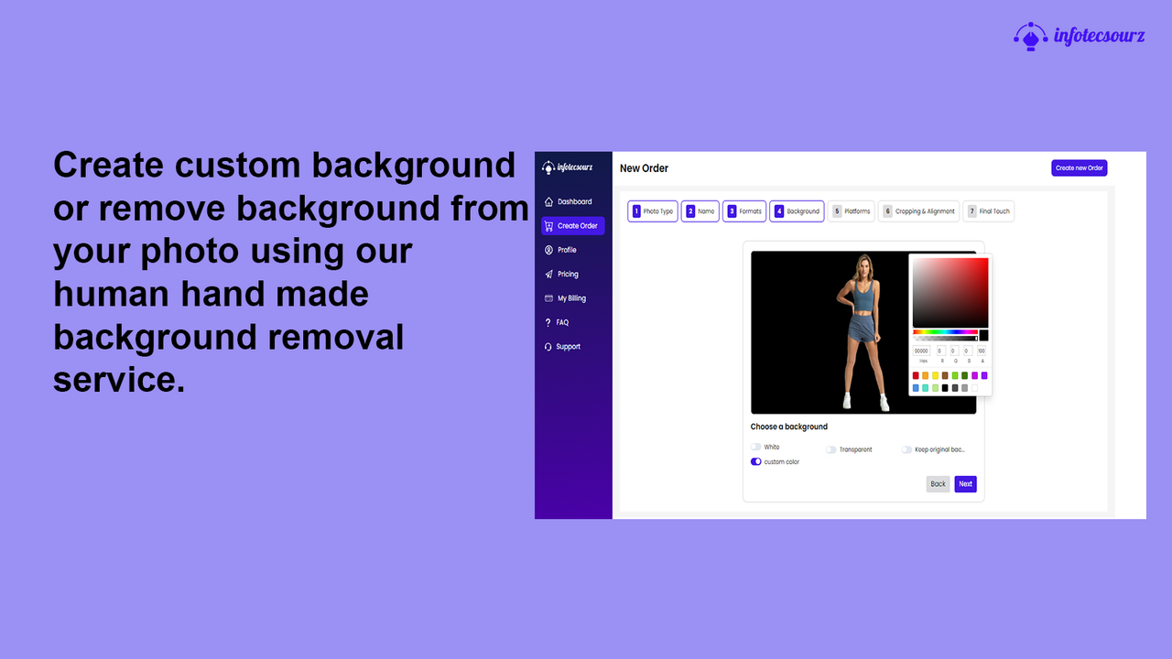
Task: Click the A alpha value input field
Action: [x=982, y=351]
